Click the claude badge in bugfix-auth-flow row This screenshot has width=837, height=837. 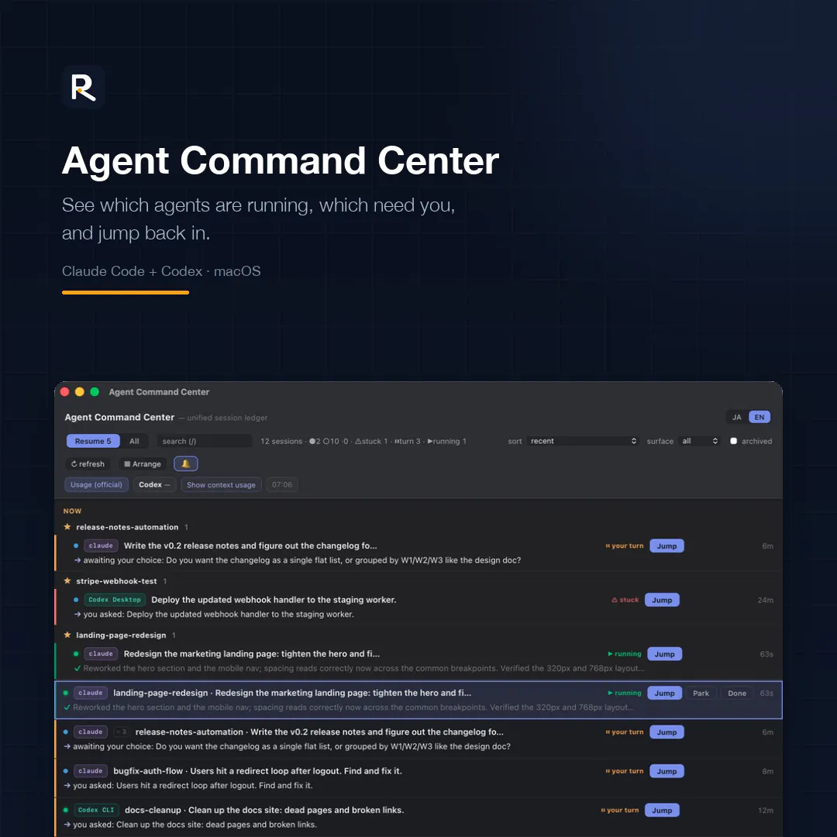(x=90, y=771)
